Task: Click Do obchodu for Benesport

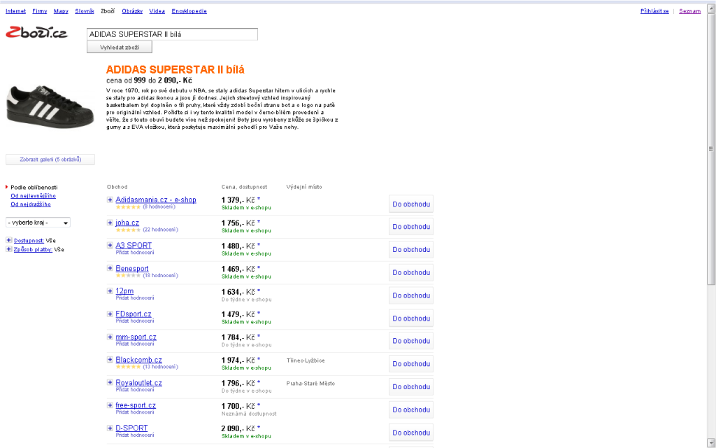Action: tap(411, 272)
